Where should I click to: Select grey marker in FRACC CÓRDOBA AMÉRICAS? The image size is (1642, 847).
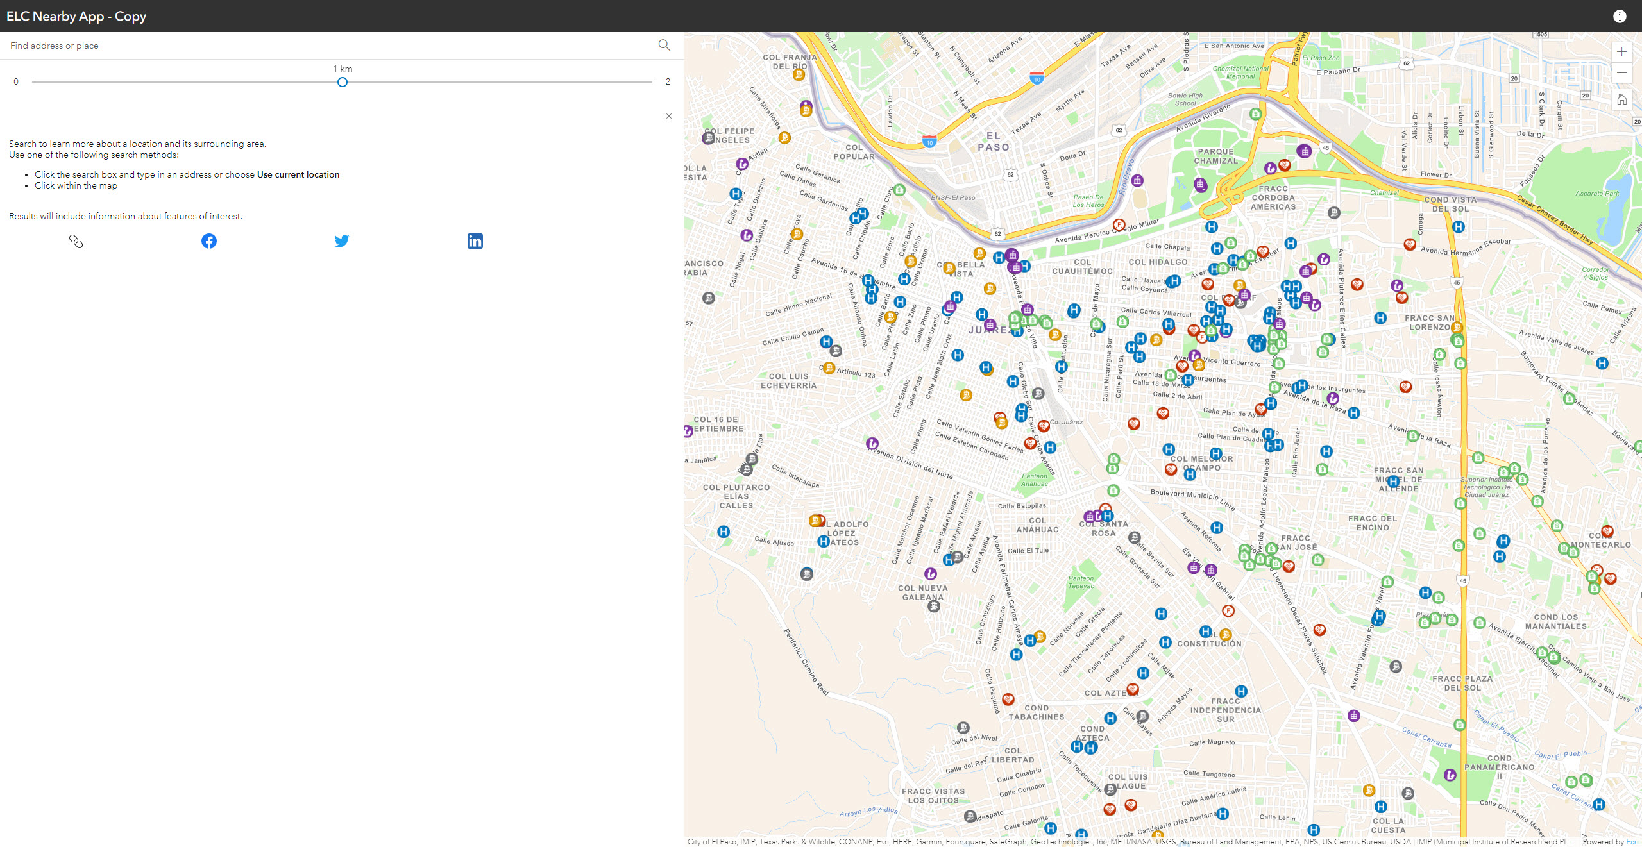(x=1334, y=212)
